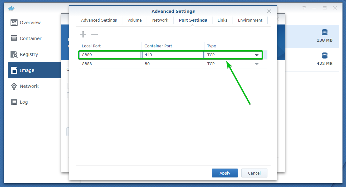The image size is (346, 187).
Task: Edit the container port field showing 443
Action: [x=173, y=55]
